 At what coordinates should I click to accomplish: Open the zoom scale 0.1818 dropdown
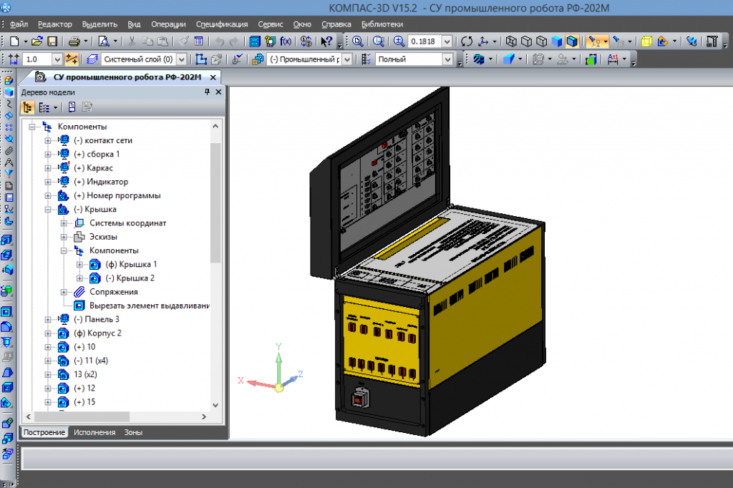tap(447, 41)
